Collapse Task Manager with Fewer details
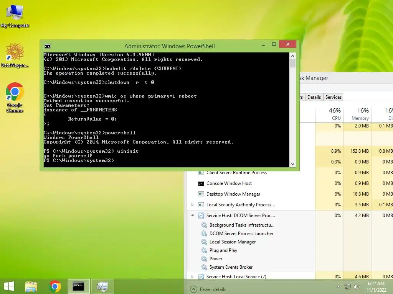393x294 pixels. pyautogui.click(x=208, y=289)
